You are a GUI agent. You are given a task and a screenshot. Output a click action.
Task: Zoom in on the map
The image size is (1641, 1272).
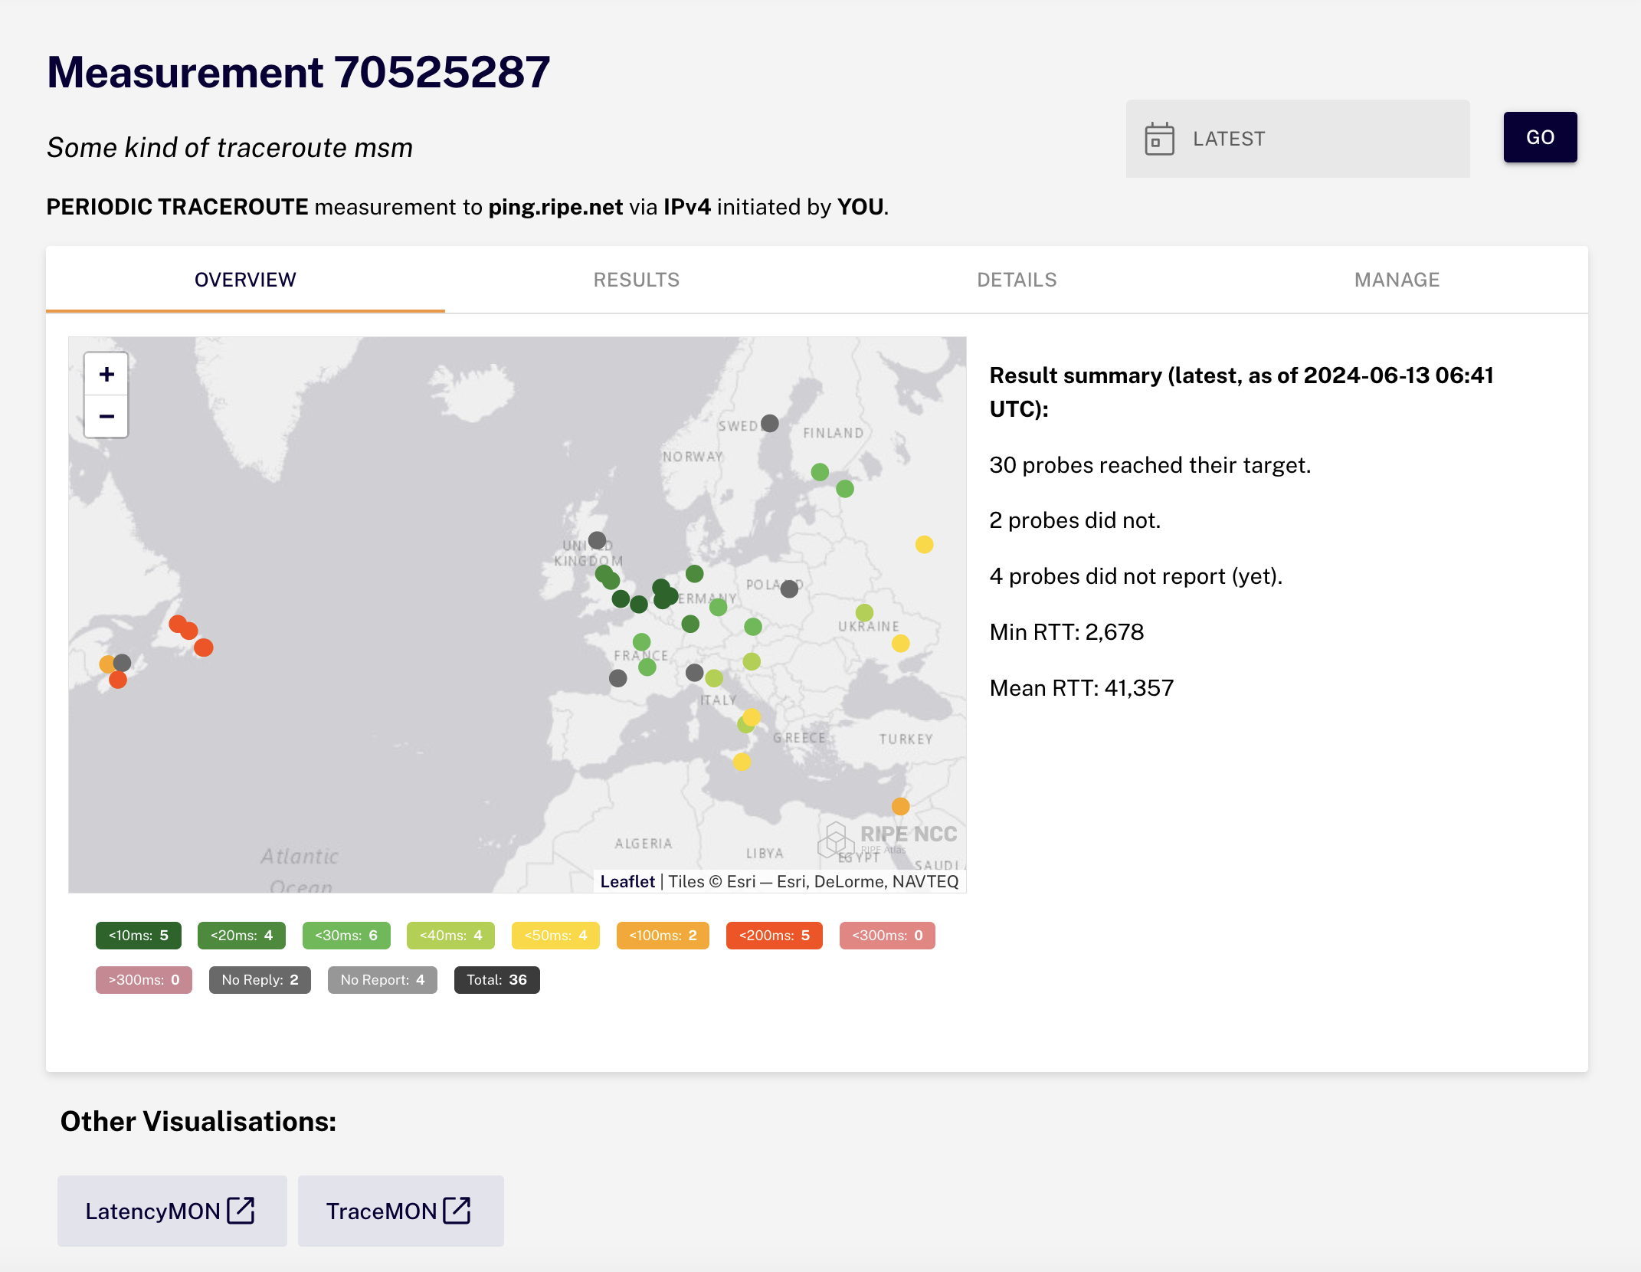point(106,375)
